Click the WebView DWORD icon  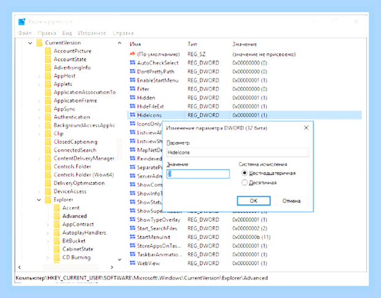tap(132, 263)
